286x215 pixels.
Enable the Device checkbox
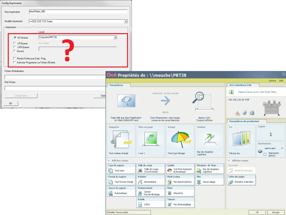[x=14, y=51]
